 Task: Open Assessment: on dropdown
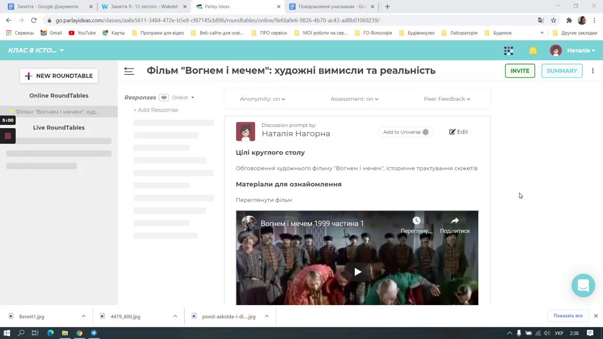[x=354, y=99]
